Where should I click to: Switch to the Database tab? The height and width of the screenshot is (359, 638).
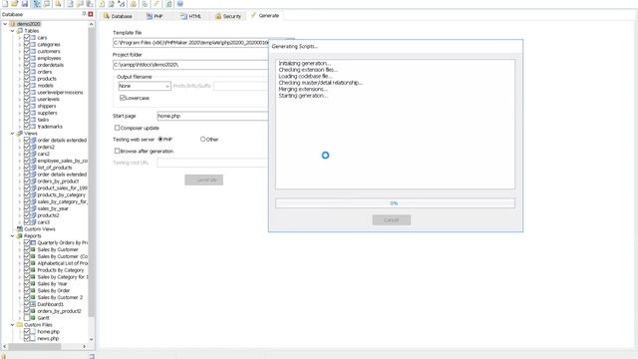(118, 16)
